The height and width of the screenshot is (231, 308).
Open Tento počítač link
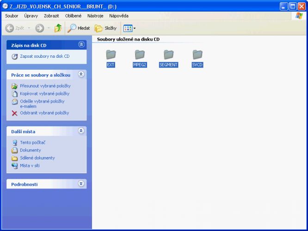pyautogui.click(x=33, y=142)
